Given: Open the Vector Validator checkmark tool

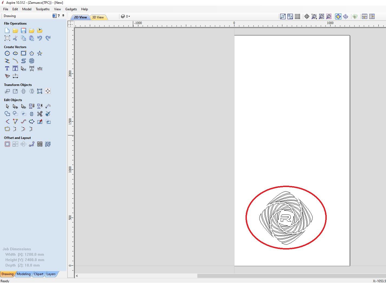Looking at the screenshot, I should [48, 114].
